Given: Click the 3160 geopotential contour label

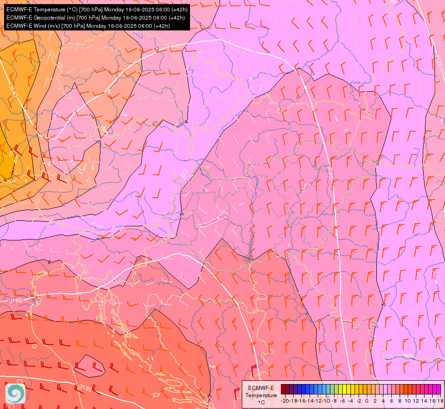Looking at the screenshot, I should pyautogui.click(x=15, y=300).
